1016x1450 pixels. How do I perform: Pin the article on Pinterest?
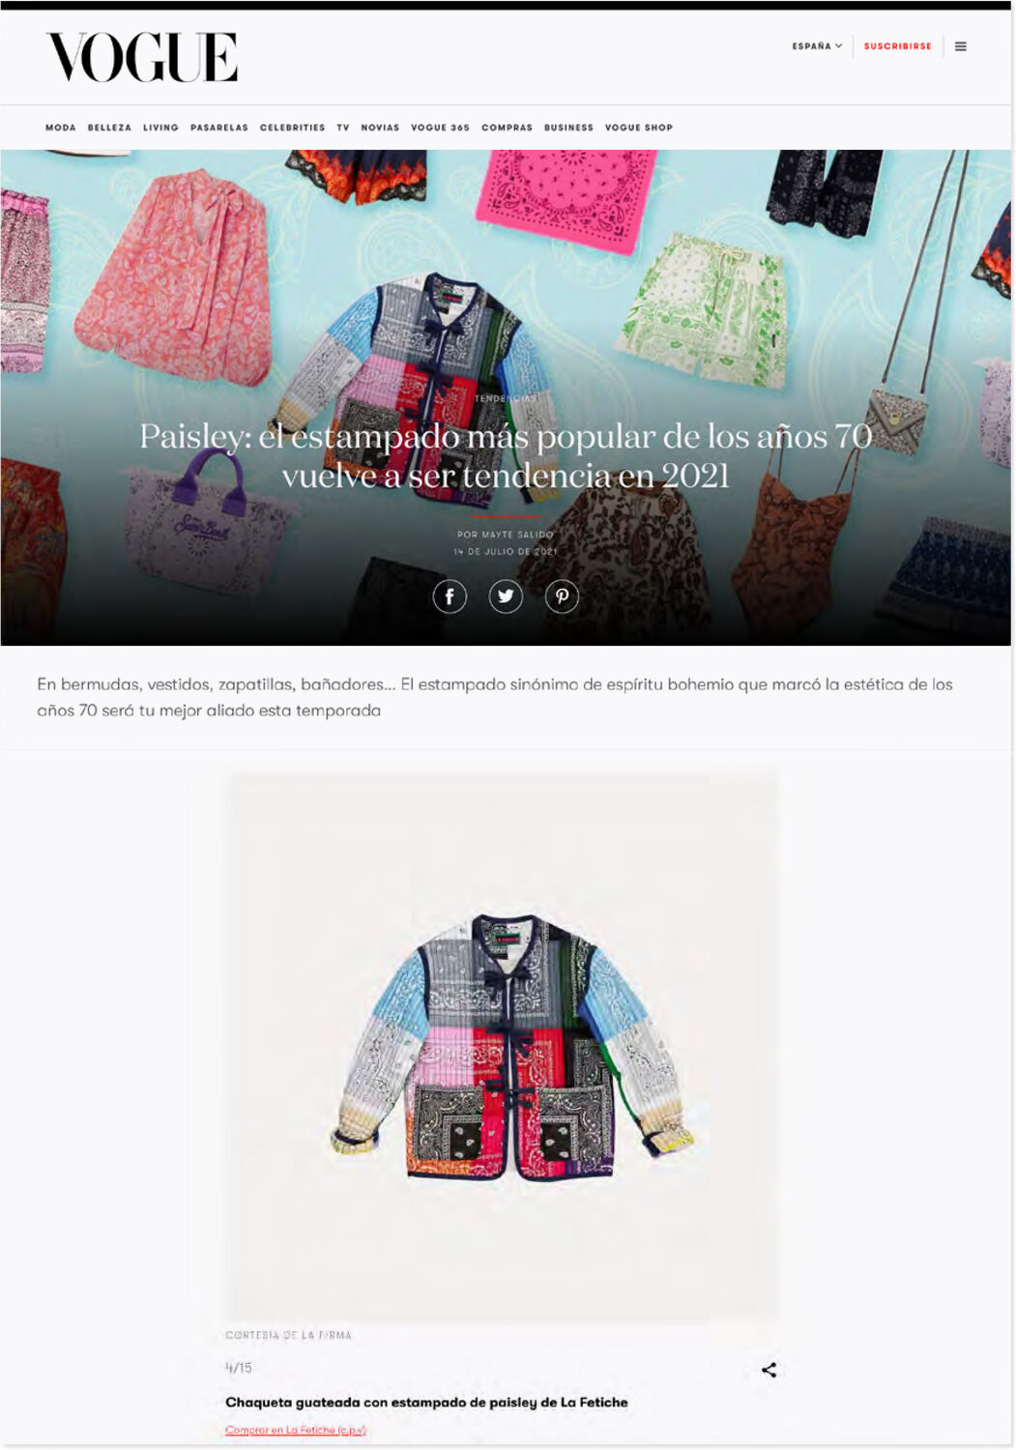(x=562, y=596)
